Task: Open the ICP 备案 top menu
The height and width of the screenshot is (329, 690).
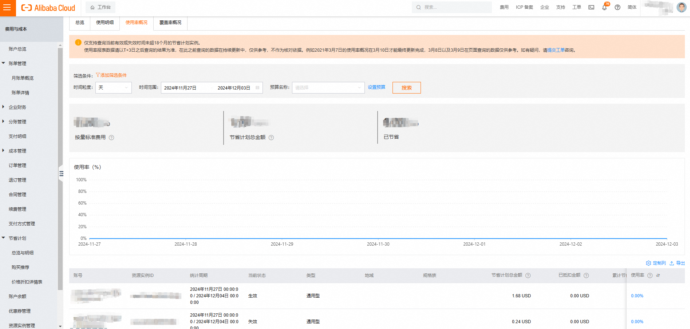Action: 524,7
